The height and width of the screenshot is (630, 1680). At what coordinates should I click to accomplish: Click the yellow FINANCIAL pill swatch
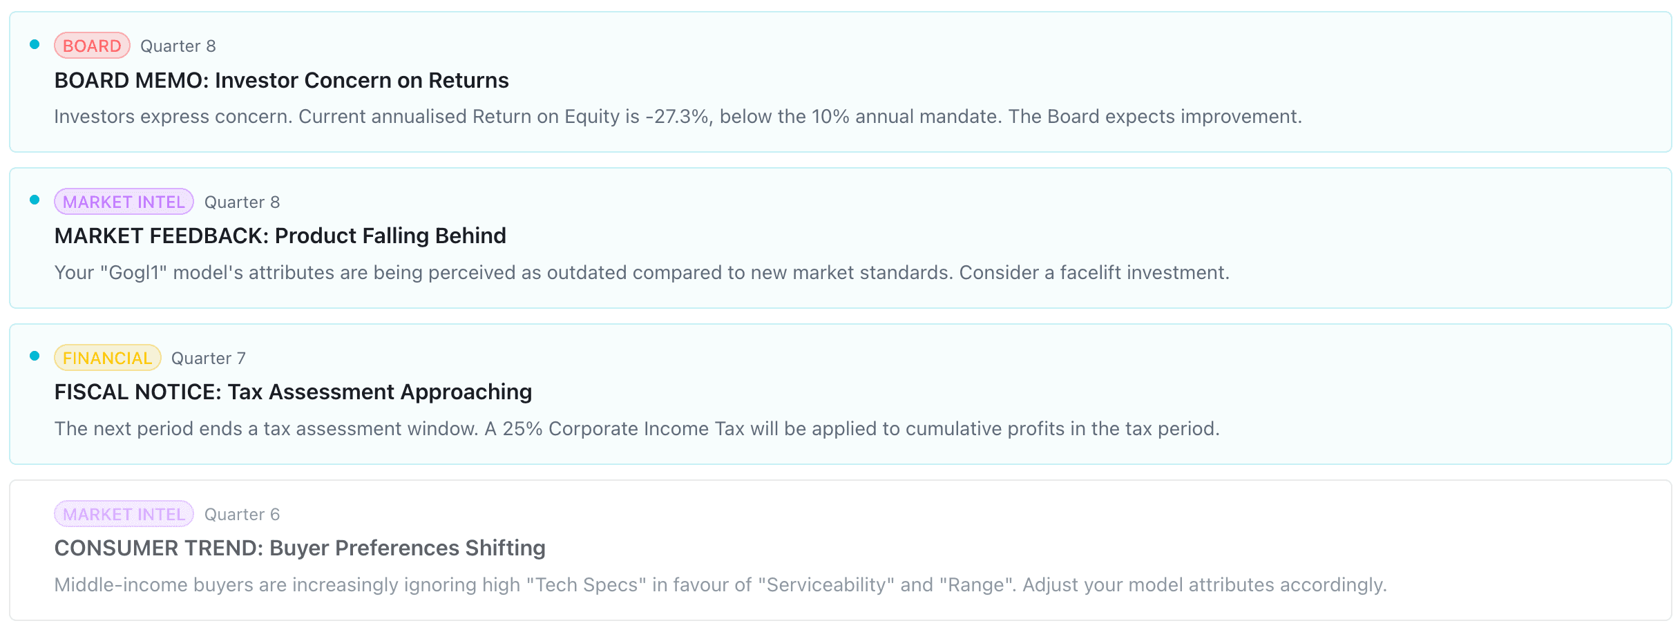(106, 358)
